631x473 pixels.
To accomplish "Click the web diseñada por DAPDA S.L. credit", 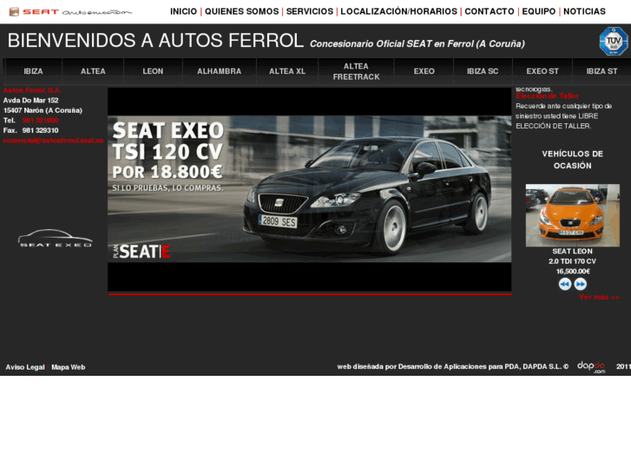I will point(453,367).
